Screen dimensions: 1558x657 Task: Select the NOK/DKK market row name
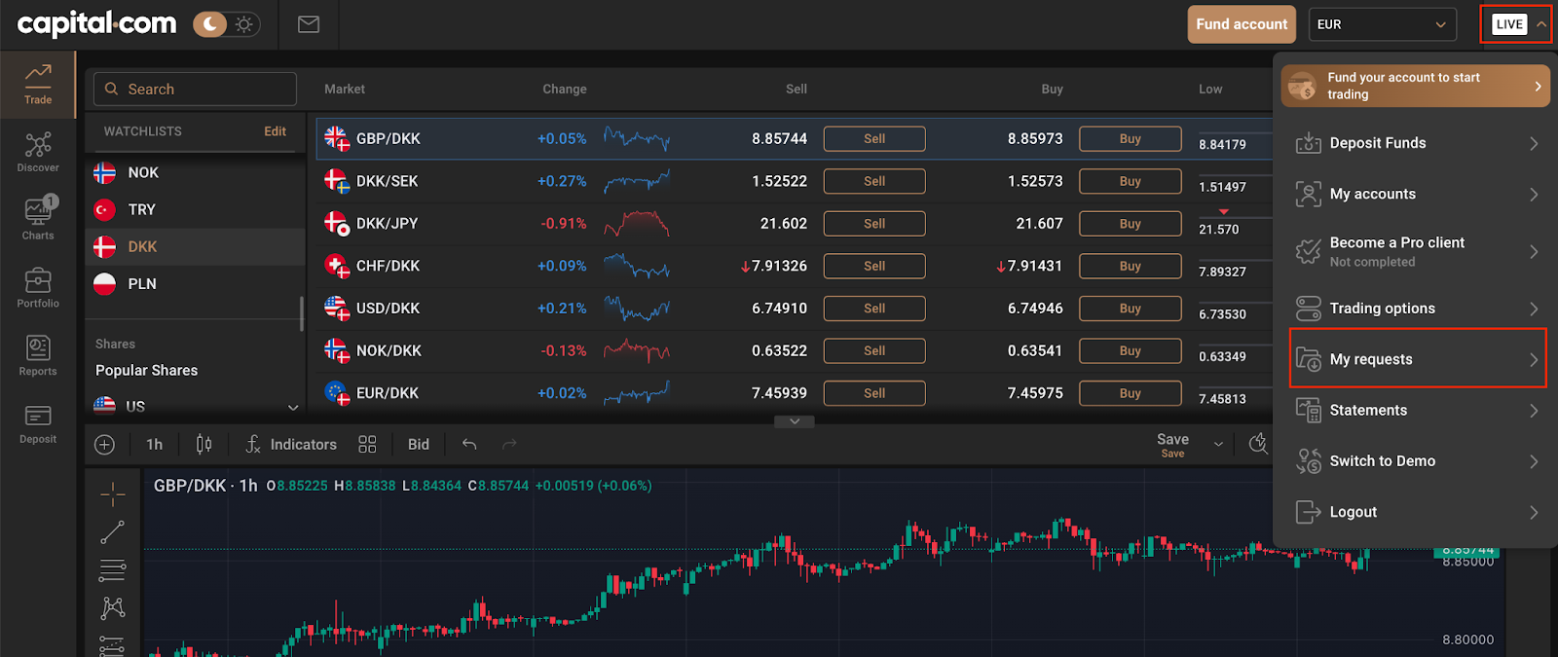(389, 350)
